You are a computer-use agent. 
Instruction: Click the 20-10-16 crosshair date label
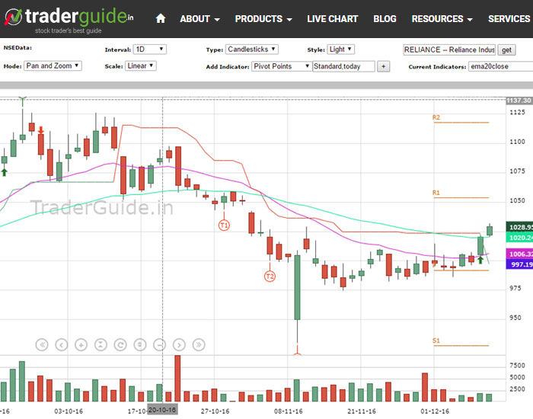pos(162,410)
